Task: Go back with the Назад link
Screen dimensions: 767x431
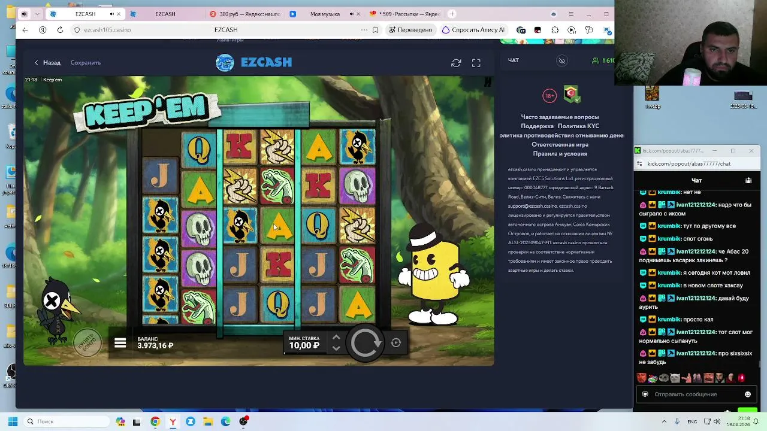Action: point(47,62)
